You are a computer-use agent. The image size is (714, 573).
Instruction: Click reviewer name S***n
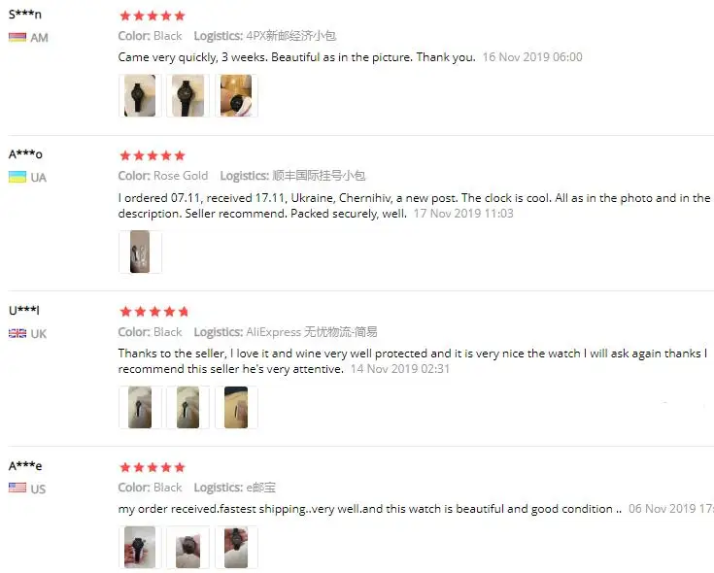[25, 15]
